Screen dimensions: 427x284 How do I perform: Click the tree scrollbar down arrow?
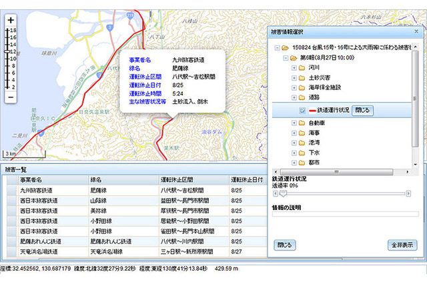point(415,164)
